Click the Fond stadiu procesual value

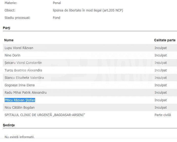pyautogui.click(x=55, y=18)
